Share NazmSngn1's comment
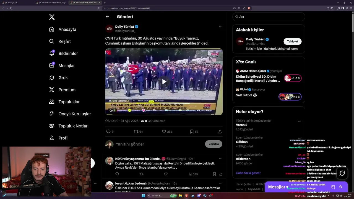 (221, 174)
